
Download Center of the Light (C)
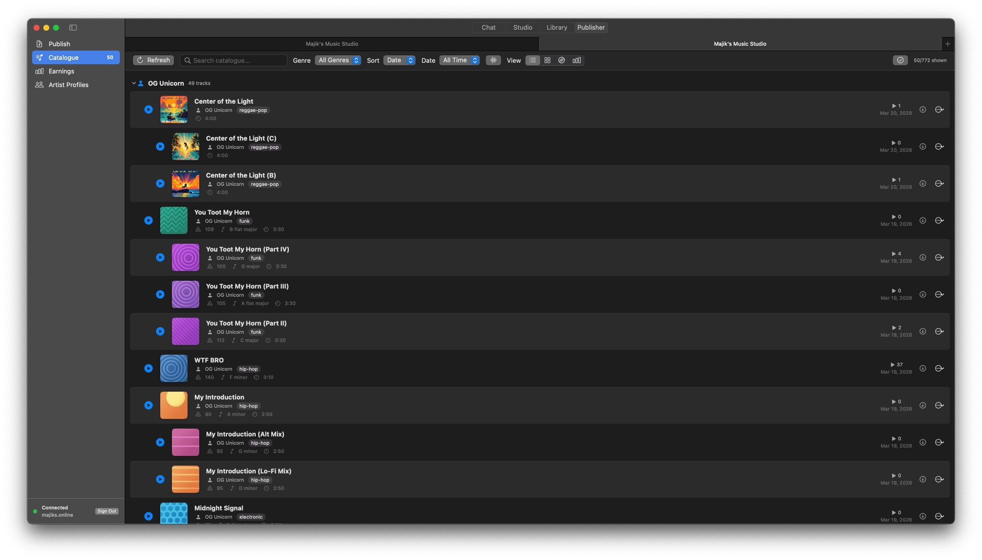tap(923, 146)
